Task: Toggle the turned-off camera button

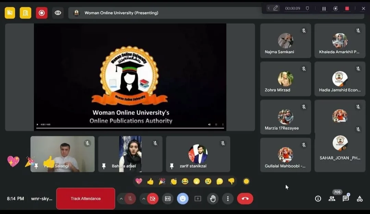Action: pos(153,199)
